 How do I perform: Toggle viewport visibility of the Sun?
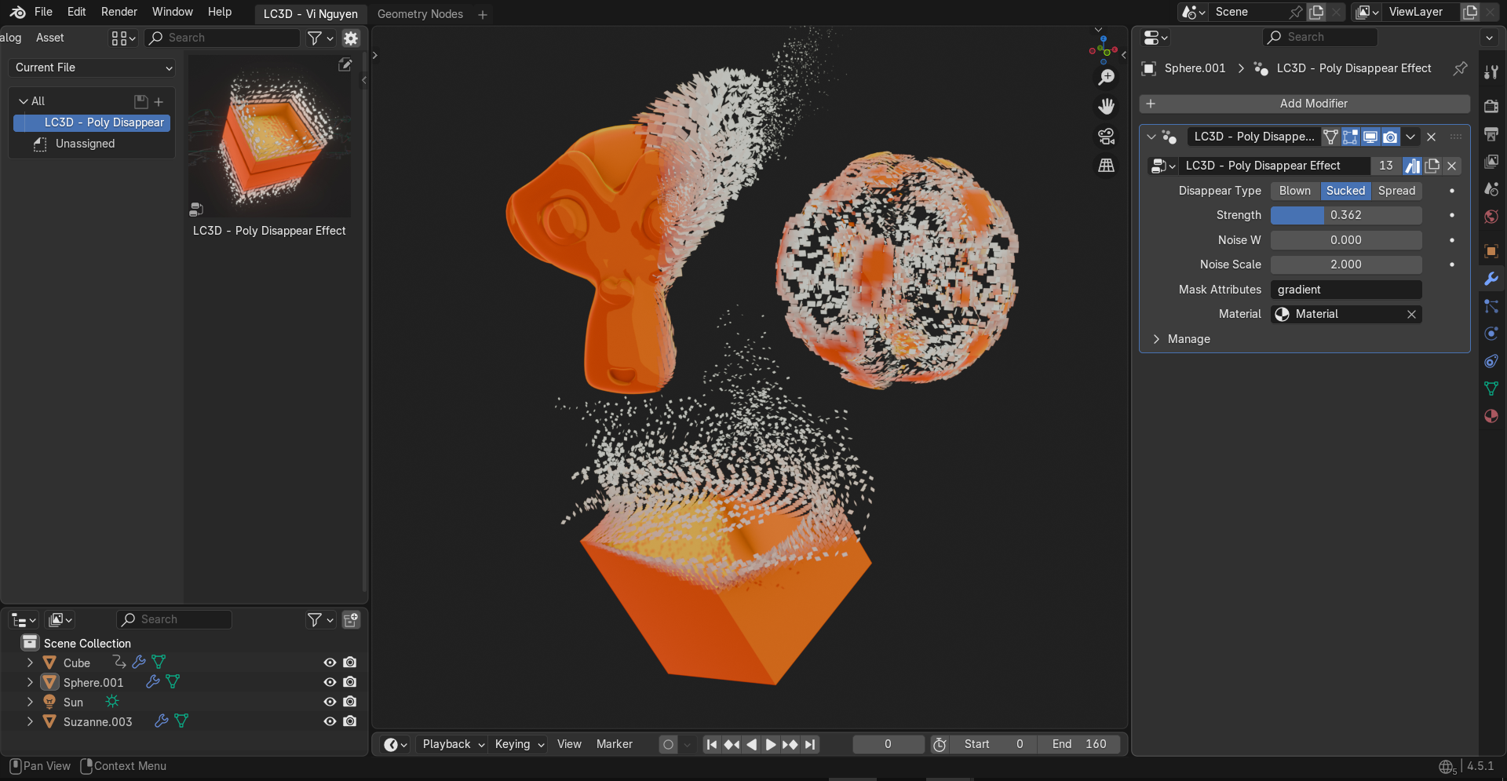330,702
